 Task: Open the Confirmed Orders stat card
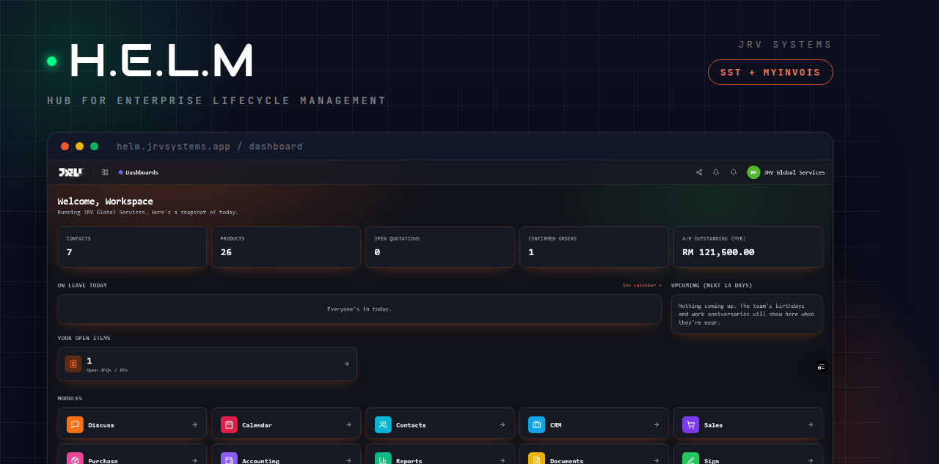tap(594, 247)
